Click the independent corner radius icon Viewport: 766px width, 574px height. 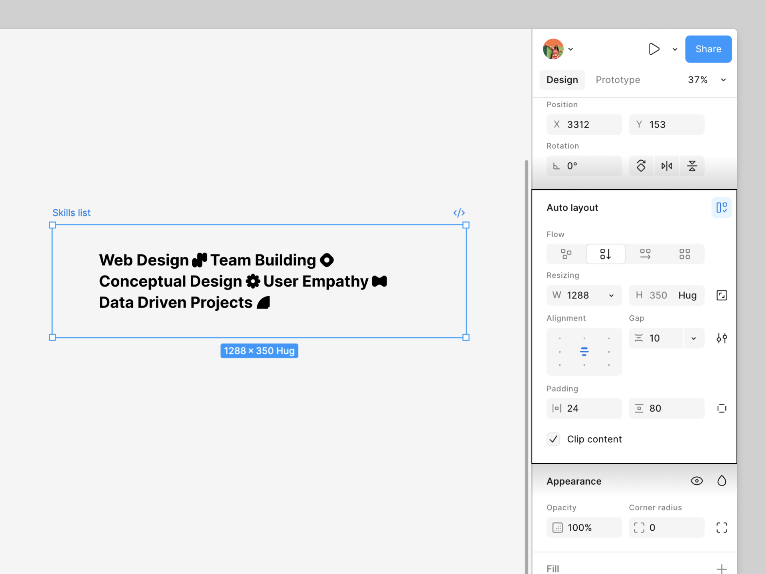tap(721, 527)
